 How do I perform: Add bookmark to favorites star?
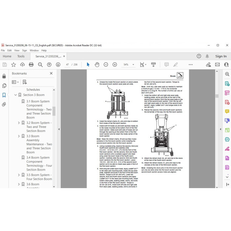[x=14, y=65]
